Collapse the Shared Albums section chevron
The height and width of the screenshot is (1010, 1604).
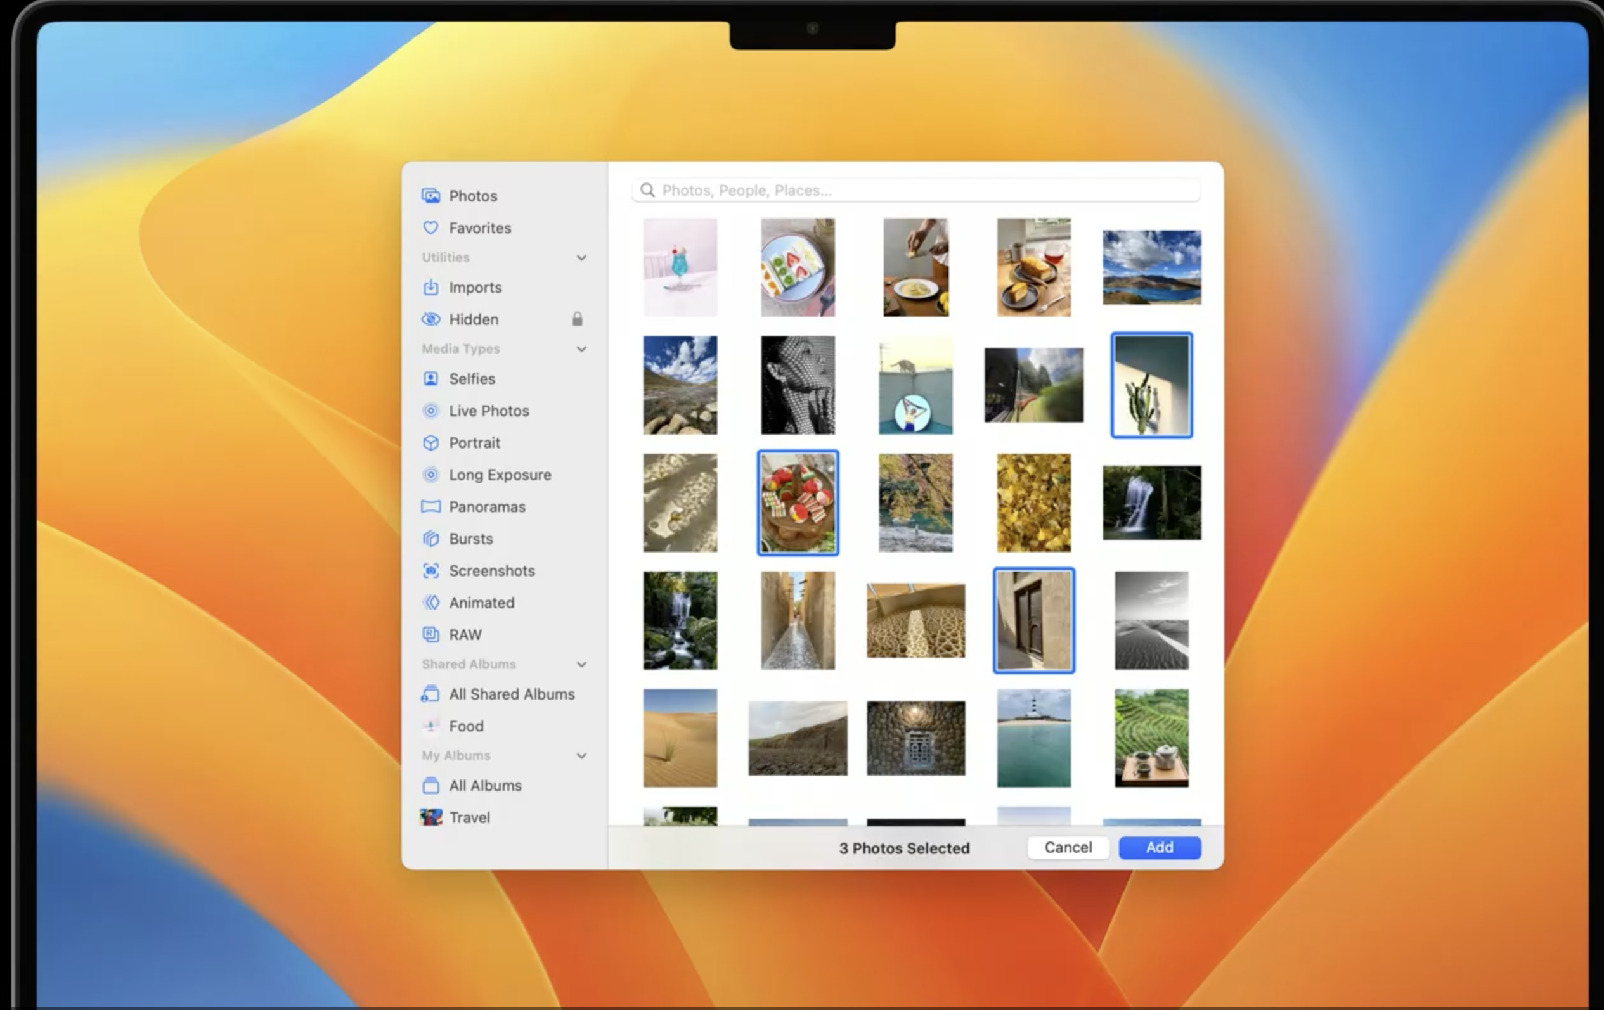(581, 665)
